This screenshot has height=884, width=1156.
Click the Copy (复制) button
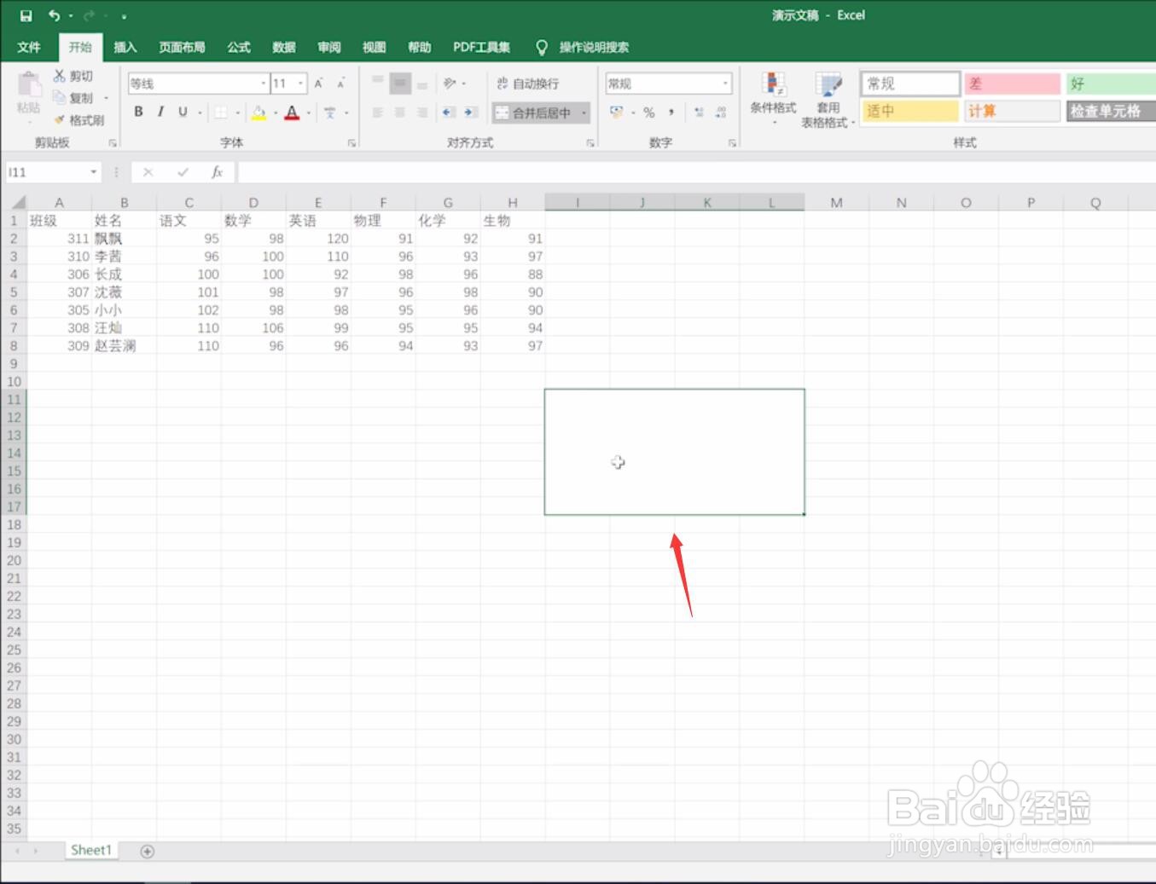(73, 98)
